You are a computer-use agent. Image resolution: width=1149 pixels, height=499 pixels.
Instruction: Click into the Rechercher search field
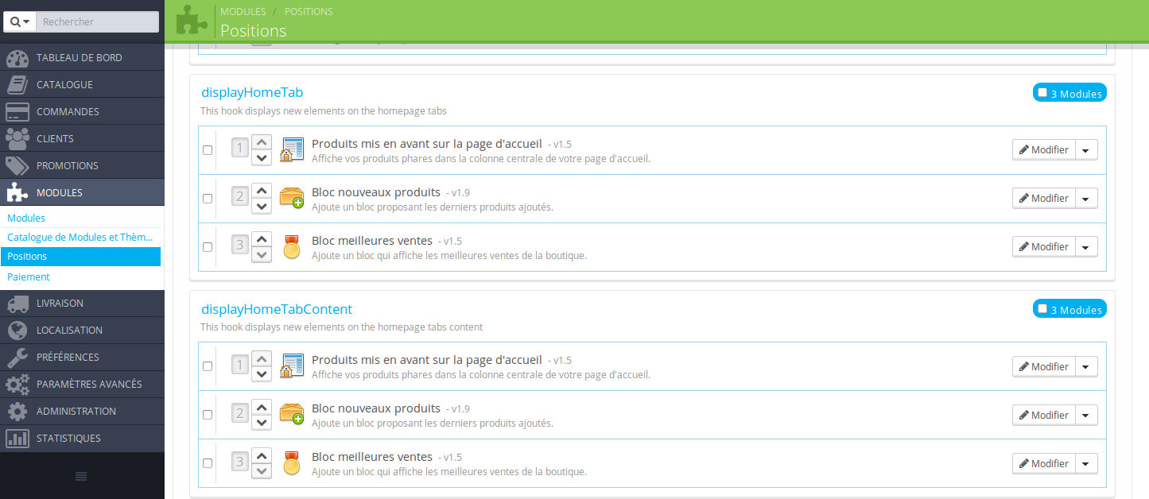[97, 21]
